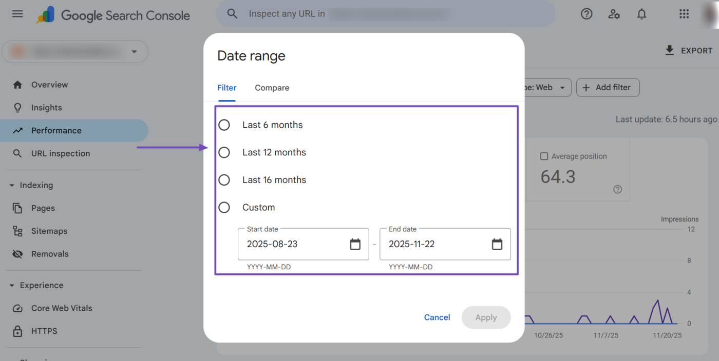Open the Google apps grid

click(684, 14)
